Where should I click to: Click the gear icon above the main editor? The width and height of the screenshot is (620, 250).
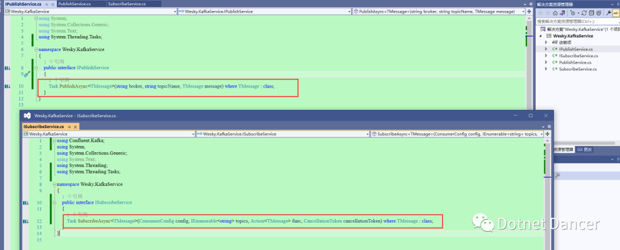(x=531, y=4)
